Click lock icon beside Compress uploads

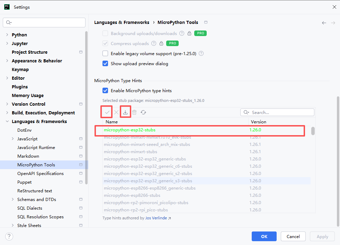pos(161,43)
